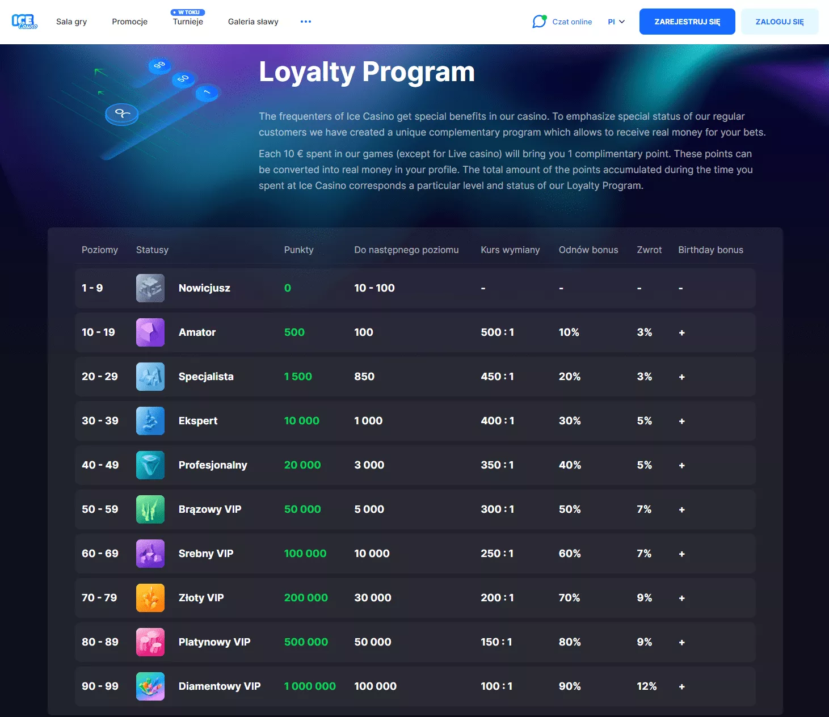The image size is (829, 717).
Task: Select the Złoty VIP orange icon
Action: [x=150, y=598]
